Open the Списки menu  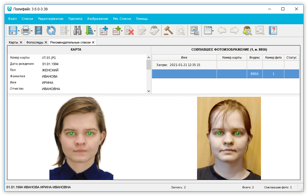pyautogui.click(x=27, y=19)
